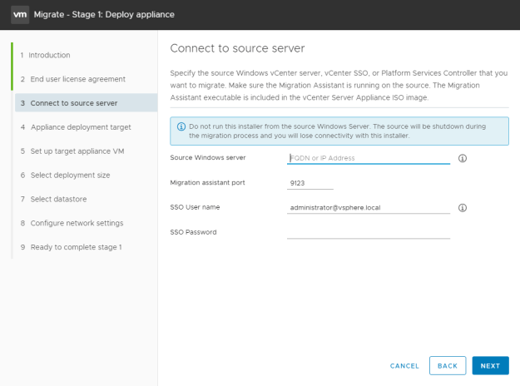
Task: Click the Source Windows server FQDN input
Action: coord(369,158)
